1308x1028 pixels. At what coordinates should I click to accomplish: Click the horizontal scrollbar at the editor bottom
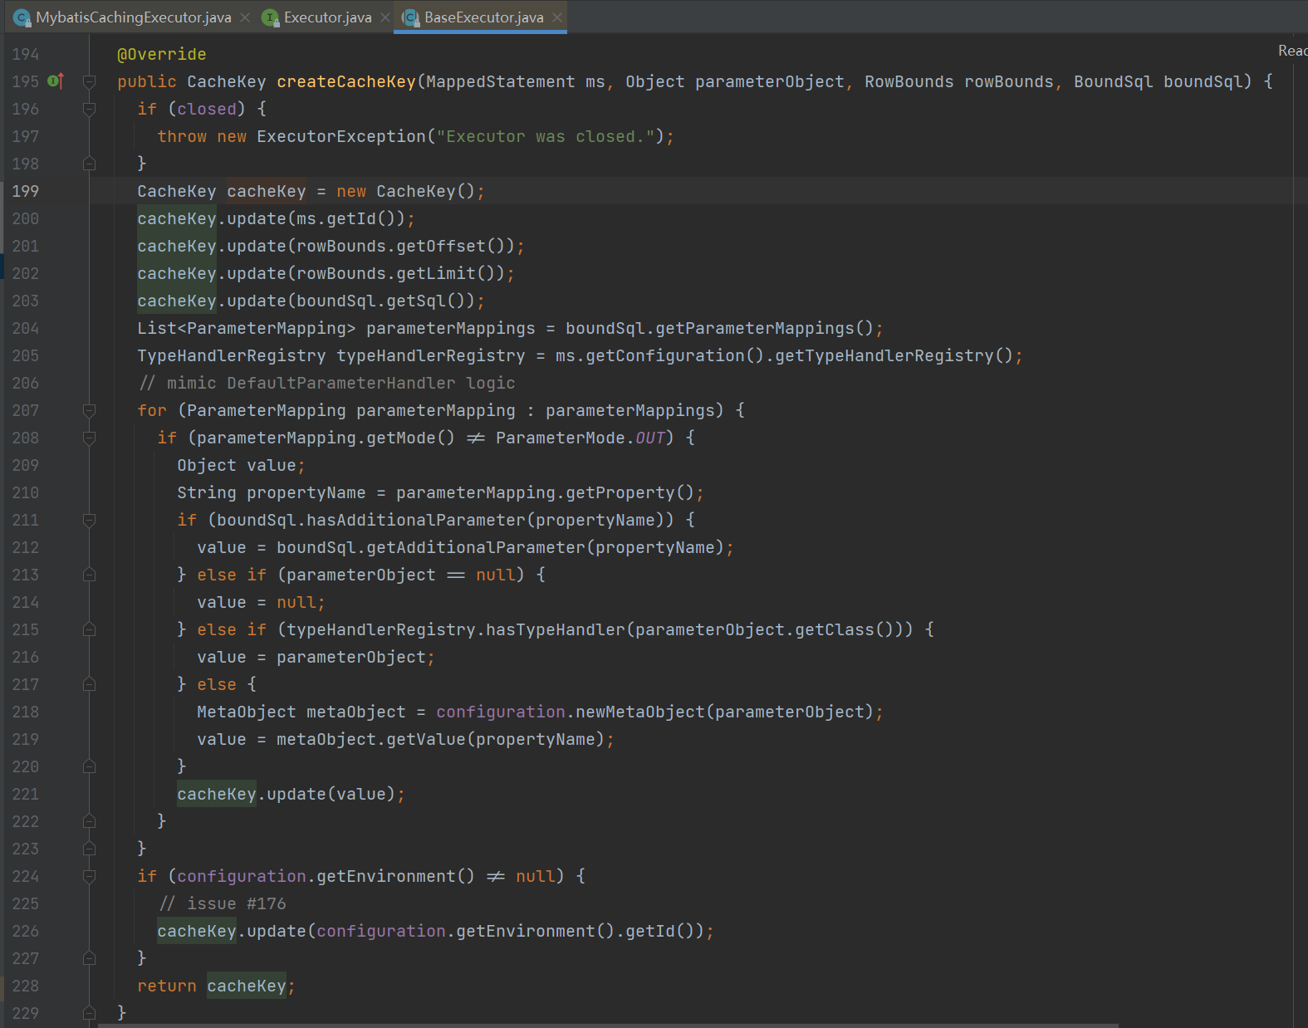[x=606, y=1025]
